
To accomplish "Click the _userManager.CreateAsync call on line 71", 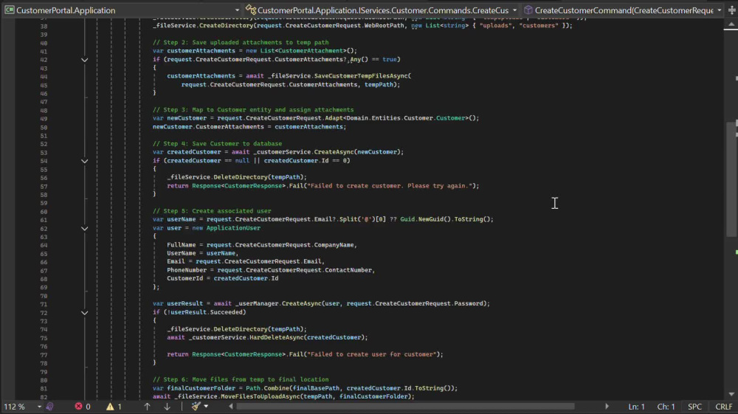I will pos(278,303).
